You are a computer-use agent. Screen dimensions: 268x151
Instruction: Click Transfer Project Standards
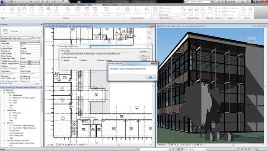(67, 11)
